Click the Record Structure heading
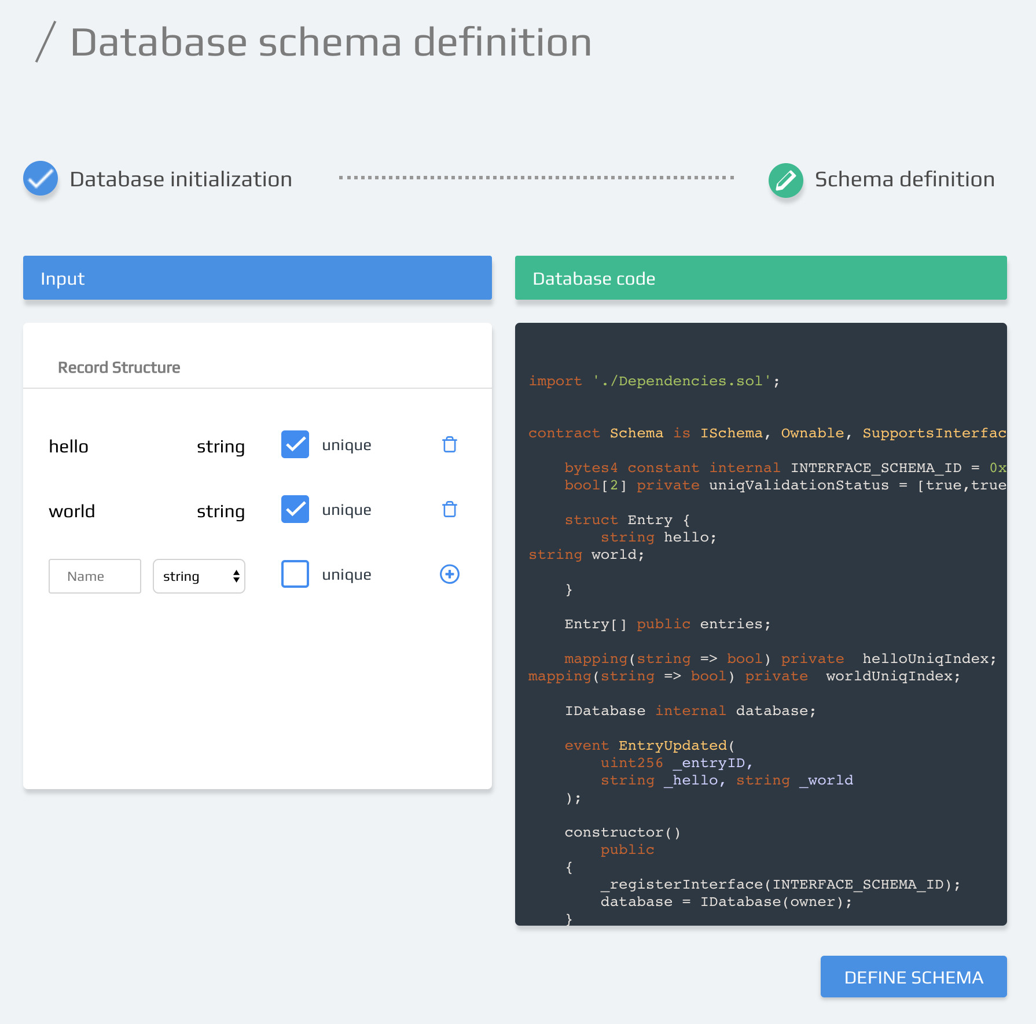Screen dimensions: 1036x1024 tap(119, 367)
